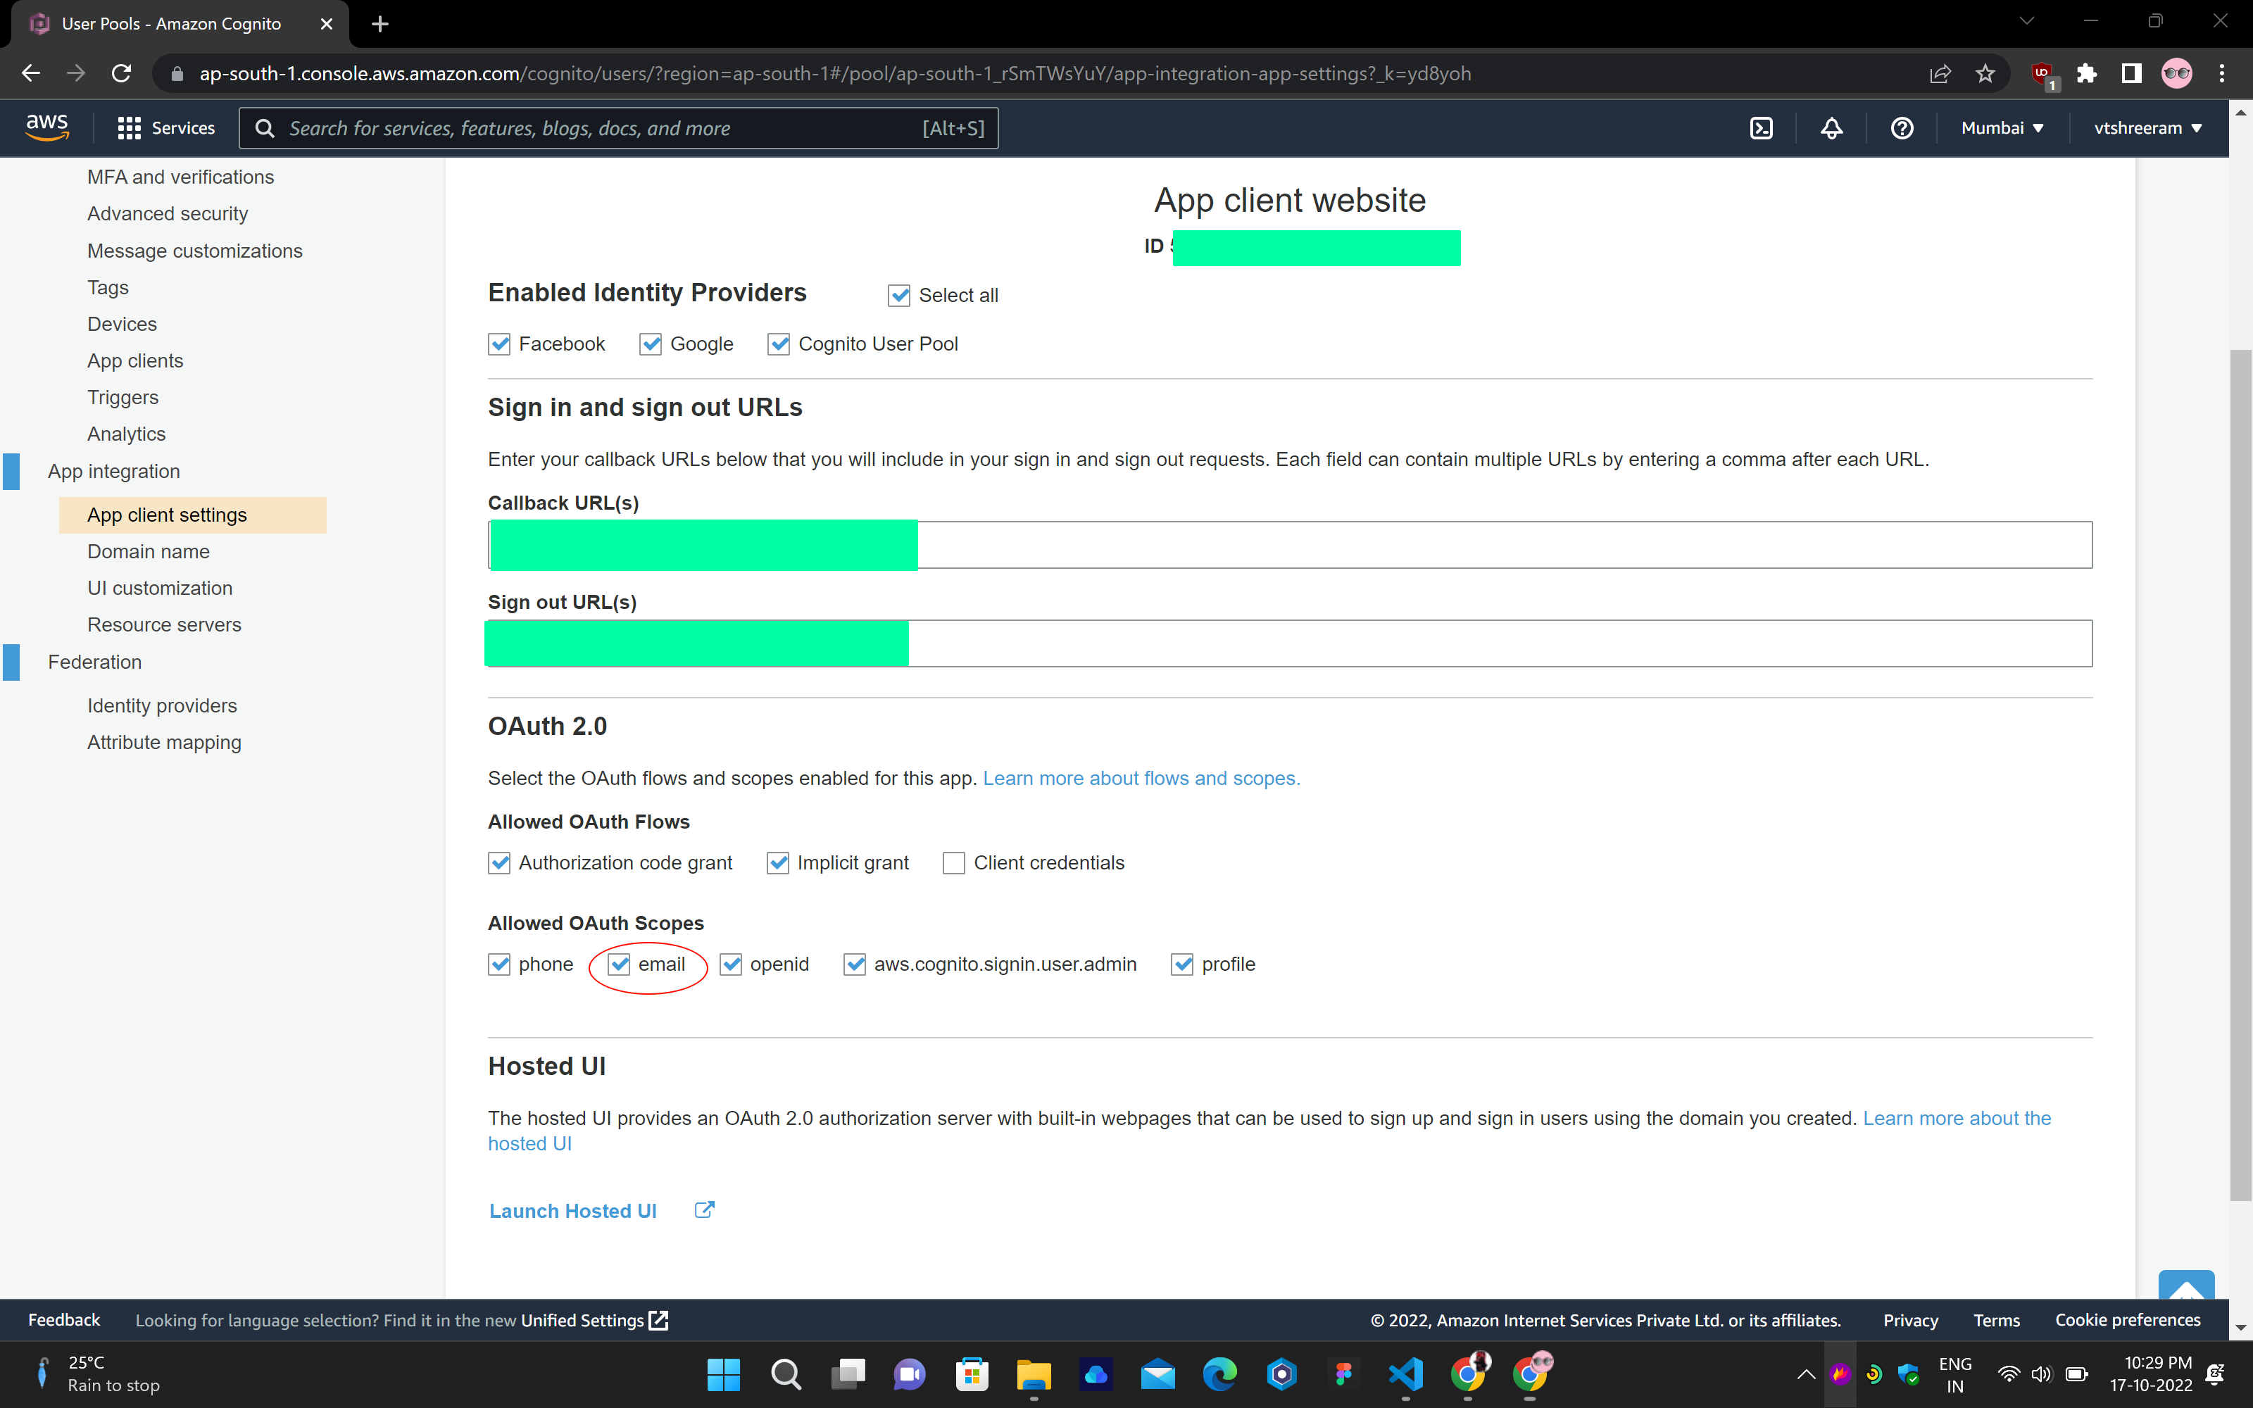Click into the Callback URL(s) field
Screen dimensions: 2253x1408
(1490, 545)
